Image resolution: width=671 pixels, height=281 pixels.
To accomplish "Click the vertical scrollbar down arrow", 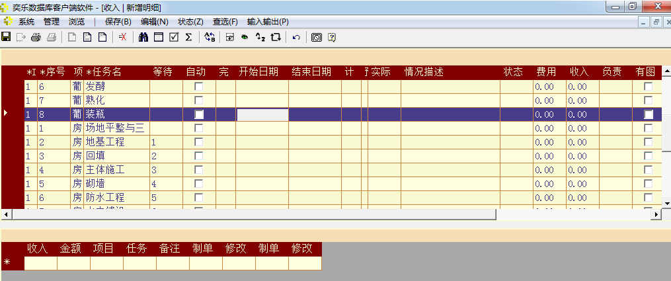I will 666,198.
